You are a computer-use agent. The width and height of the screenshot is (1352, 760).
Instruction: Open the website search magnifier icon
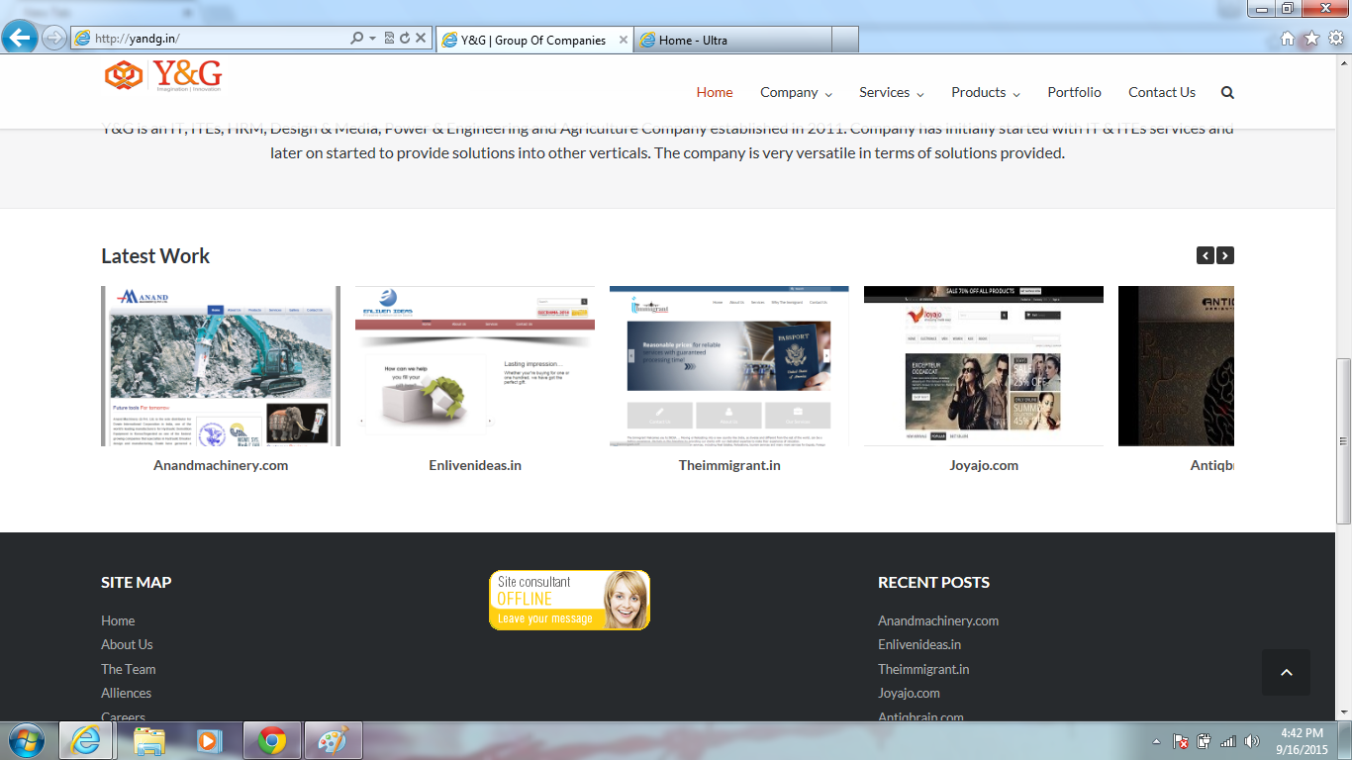pyautogui.click(x=1227, y=92)
